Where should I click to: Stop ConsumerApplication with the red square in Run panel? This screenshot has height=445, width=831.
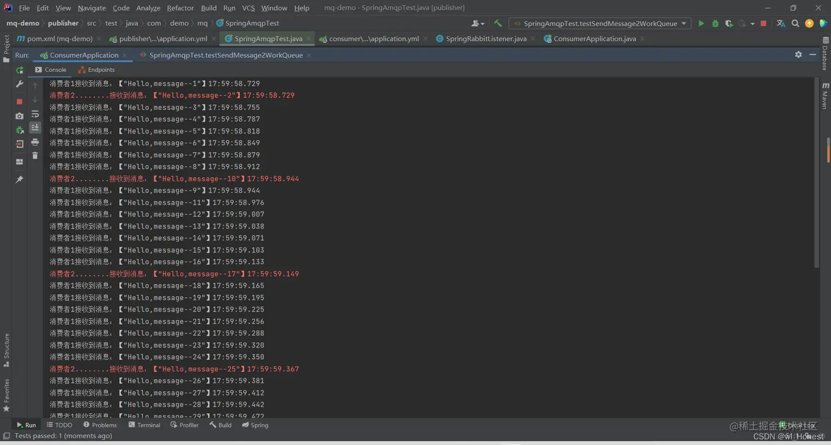tap(20, 102)
